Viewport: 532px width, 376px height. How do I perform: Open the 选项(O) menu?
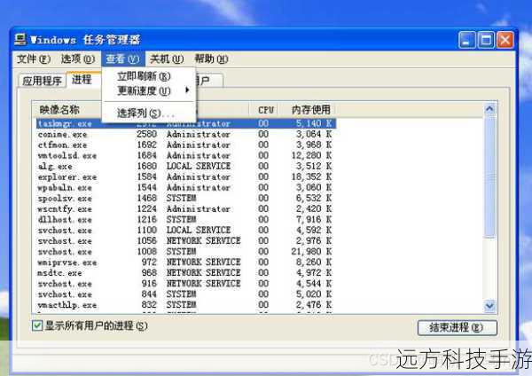click(78, 59)
